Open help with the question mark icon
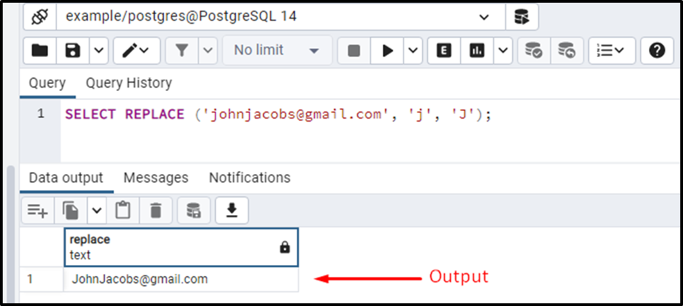683x306 pixels. [657, 51]
